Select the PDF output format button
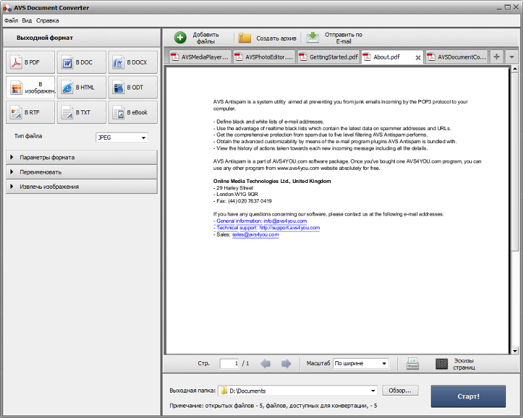Screen dimensions: 523x418 click(x=30, y=62)
